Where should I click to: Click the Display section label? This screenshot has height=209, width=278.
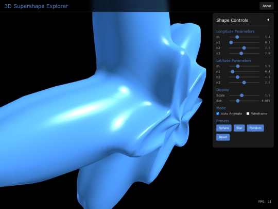tap(222, 90)
